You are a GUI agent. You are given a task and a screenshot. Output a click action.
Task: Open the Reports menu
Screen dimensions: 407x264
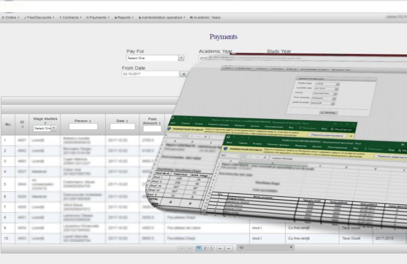tap(124, 17)
